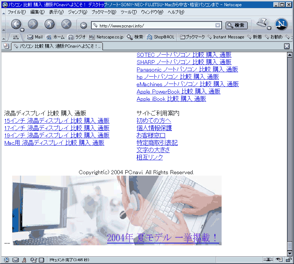Open the ジャンプ(G) menu
Screen dimensions: 294x264
tap(78, 12)
